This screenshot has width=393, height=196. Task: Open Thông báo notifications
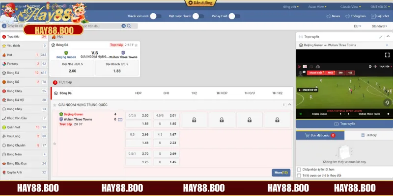(355, 16)
